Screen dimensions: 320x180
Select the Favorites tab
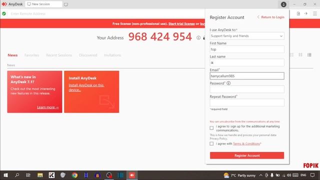click(31, 55)
